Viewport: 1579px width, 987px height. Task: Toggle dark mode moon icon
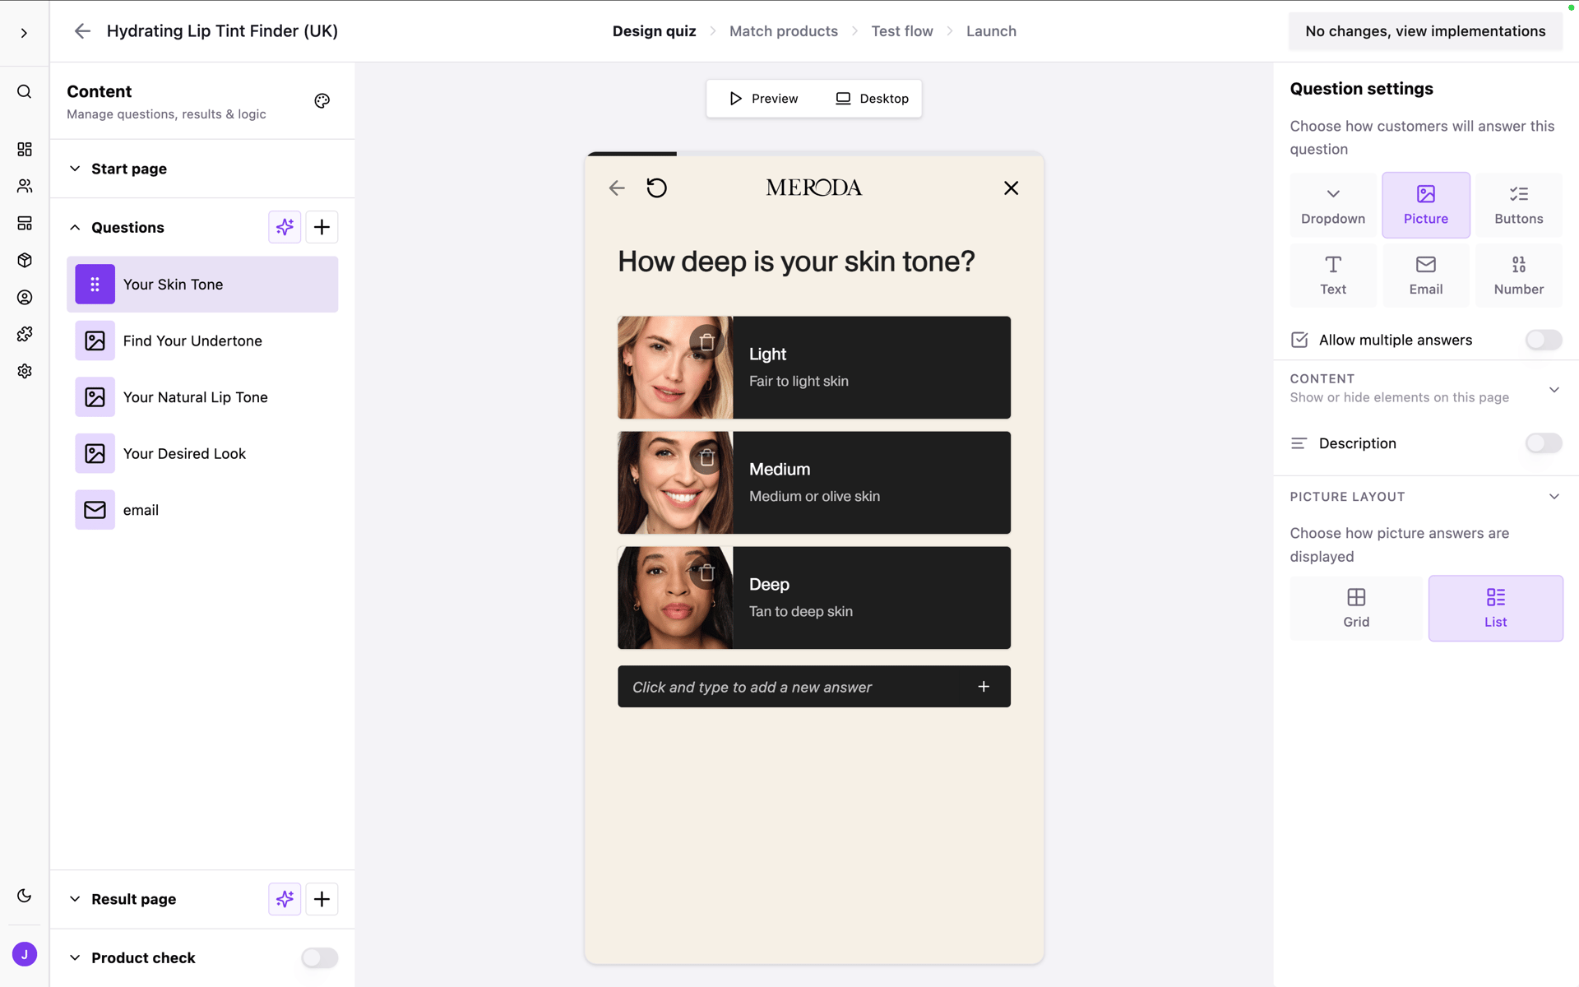25,896
